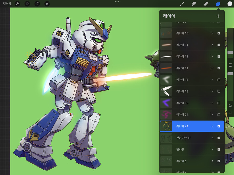This screenshot has height=175, width=234.
Task: Tap the 레이어 panel title
Action: 169,16
